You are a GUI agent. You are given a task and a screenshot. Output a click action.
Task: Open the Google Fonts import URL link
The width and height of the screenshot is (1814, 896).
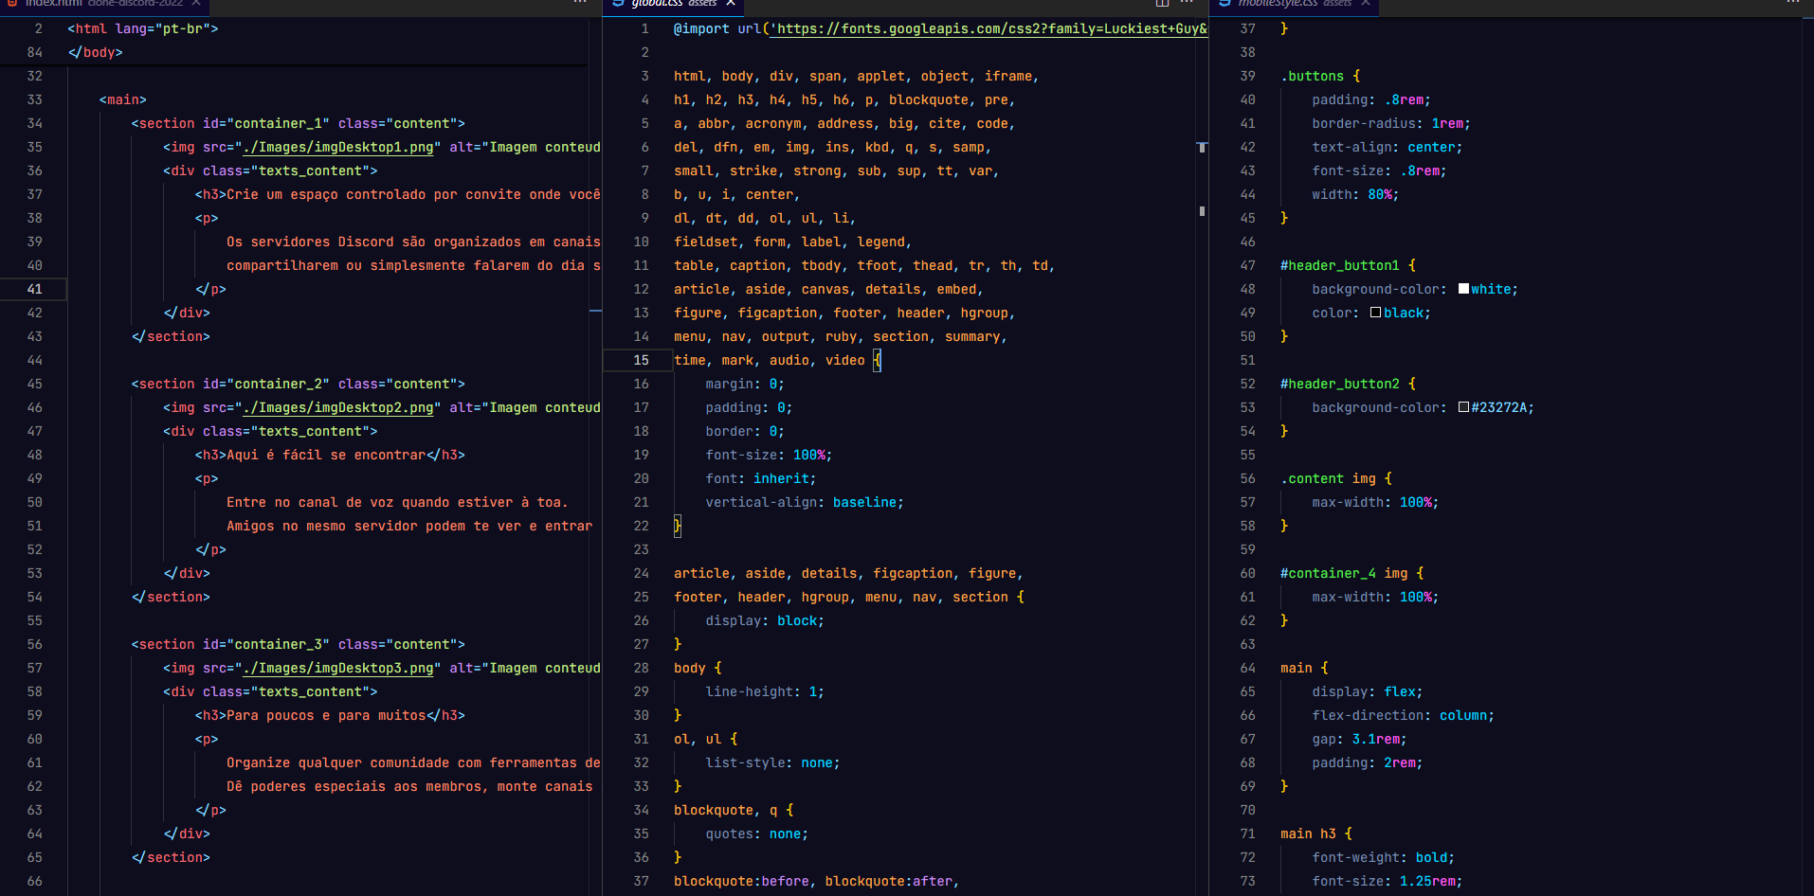(x=989, y=29)
